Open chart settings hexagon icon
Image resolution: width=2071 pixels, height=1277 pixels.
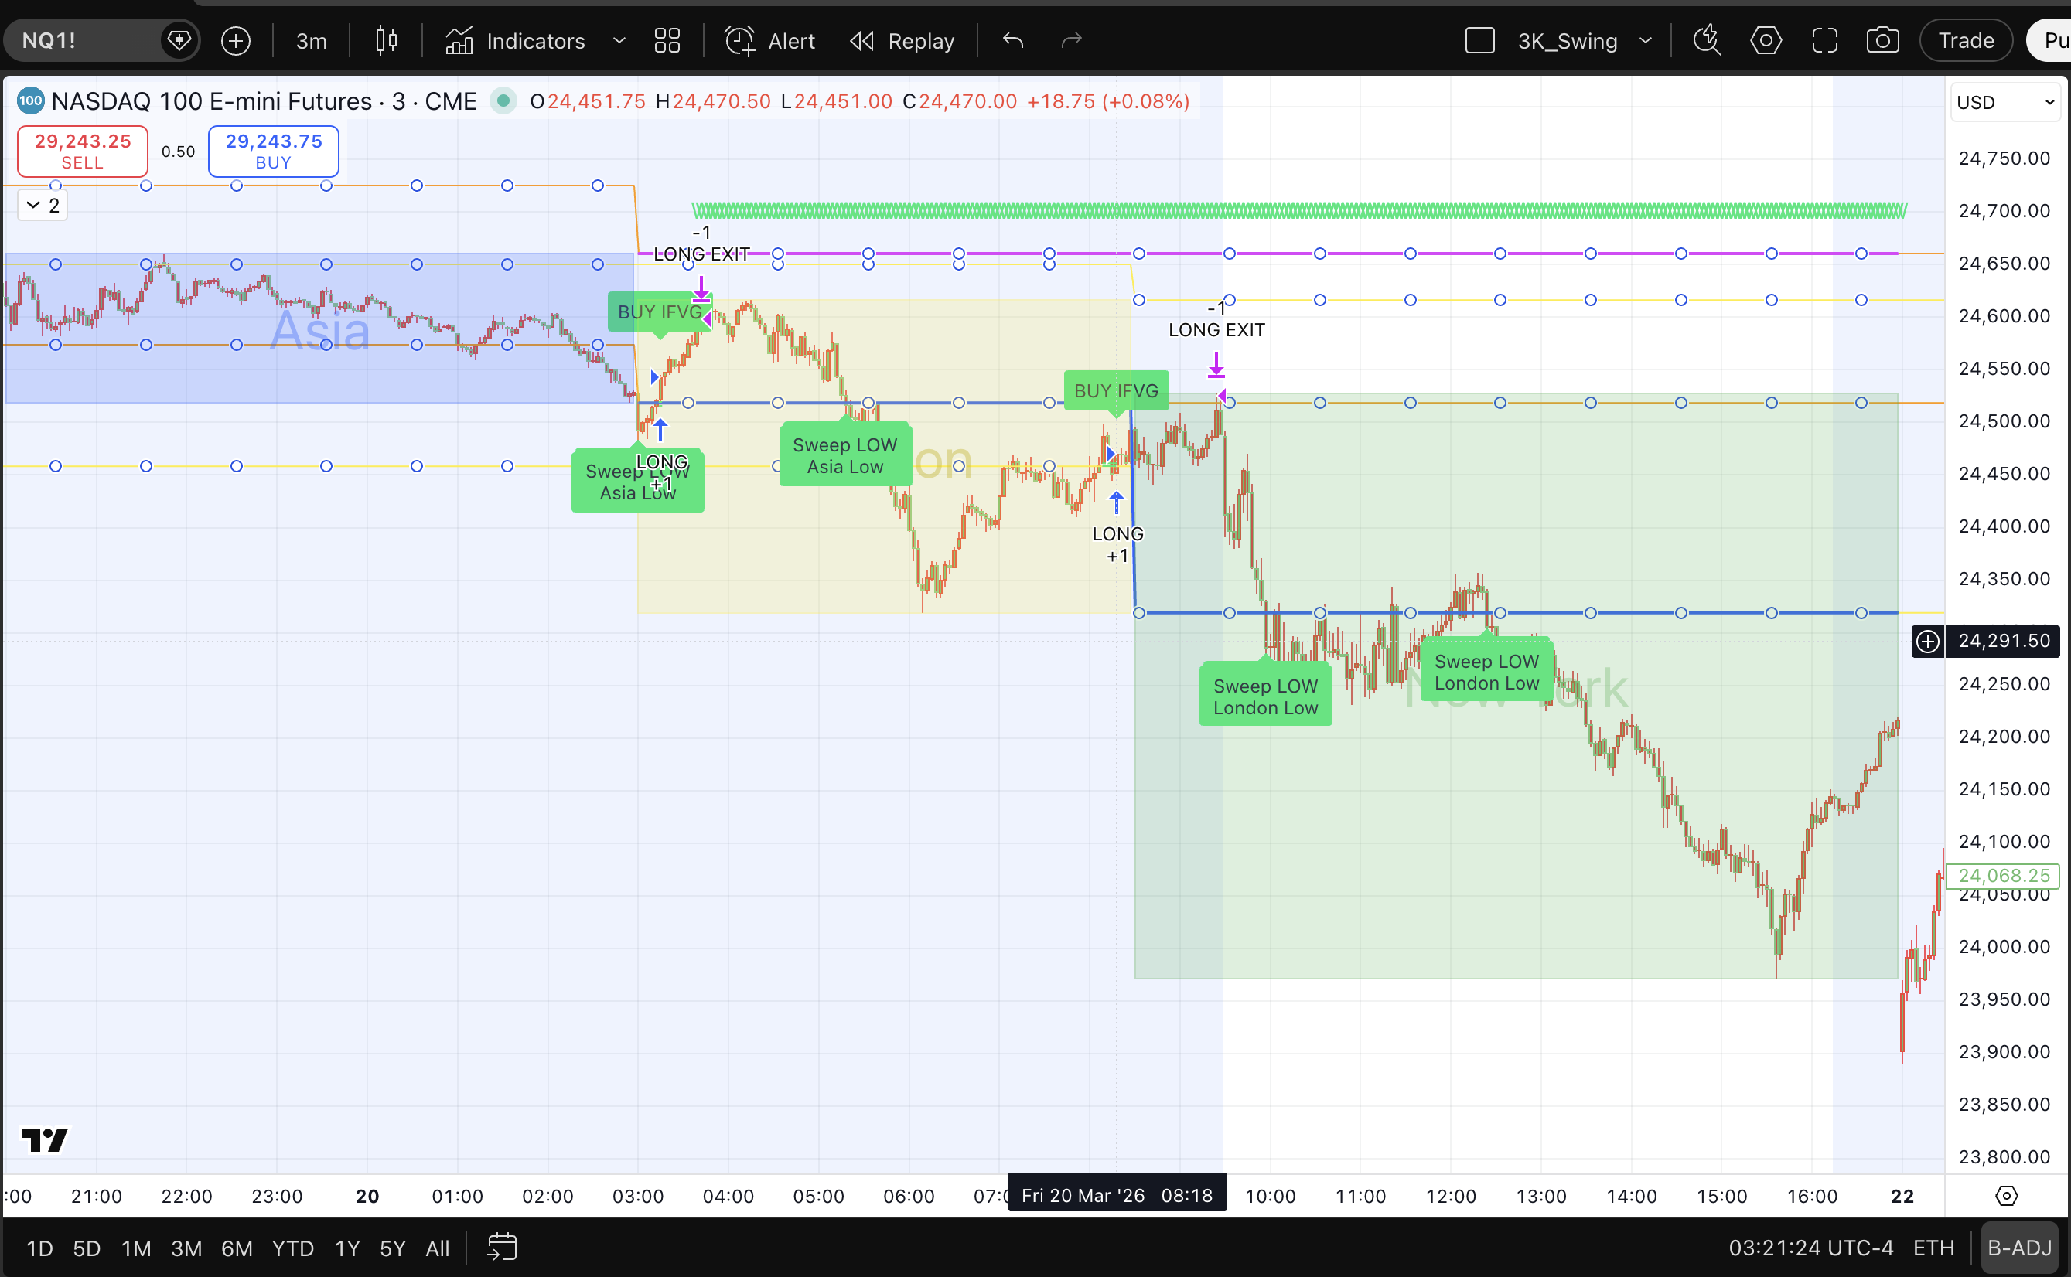point(1766,40)
